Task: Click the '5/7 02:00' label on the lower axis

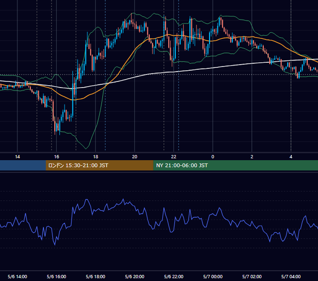Action: point(252,276)
